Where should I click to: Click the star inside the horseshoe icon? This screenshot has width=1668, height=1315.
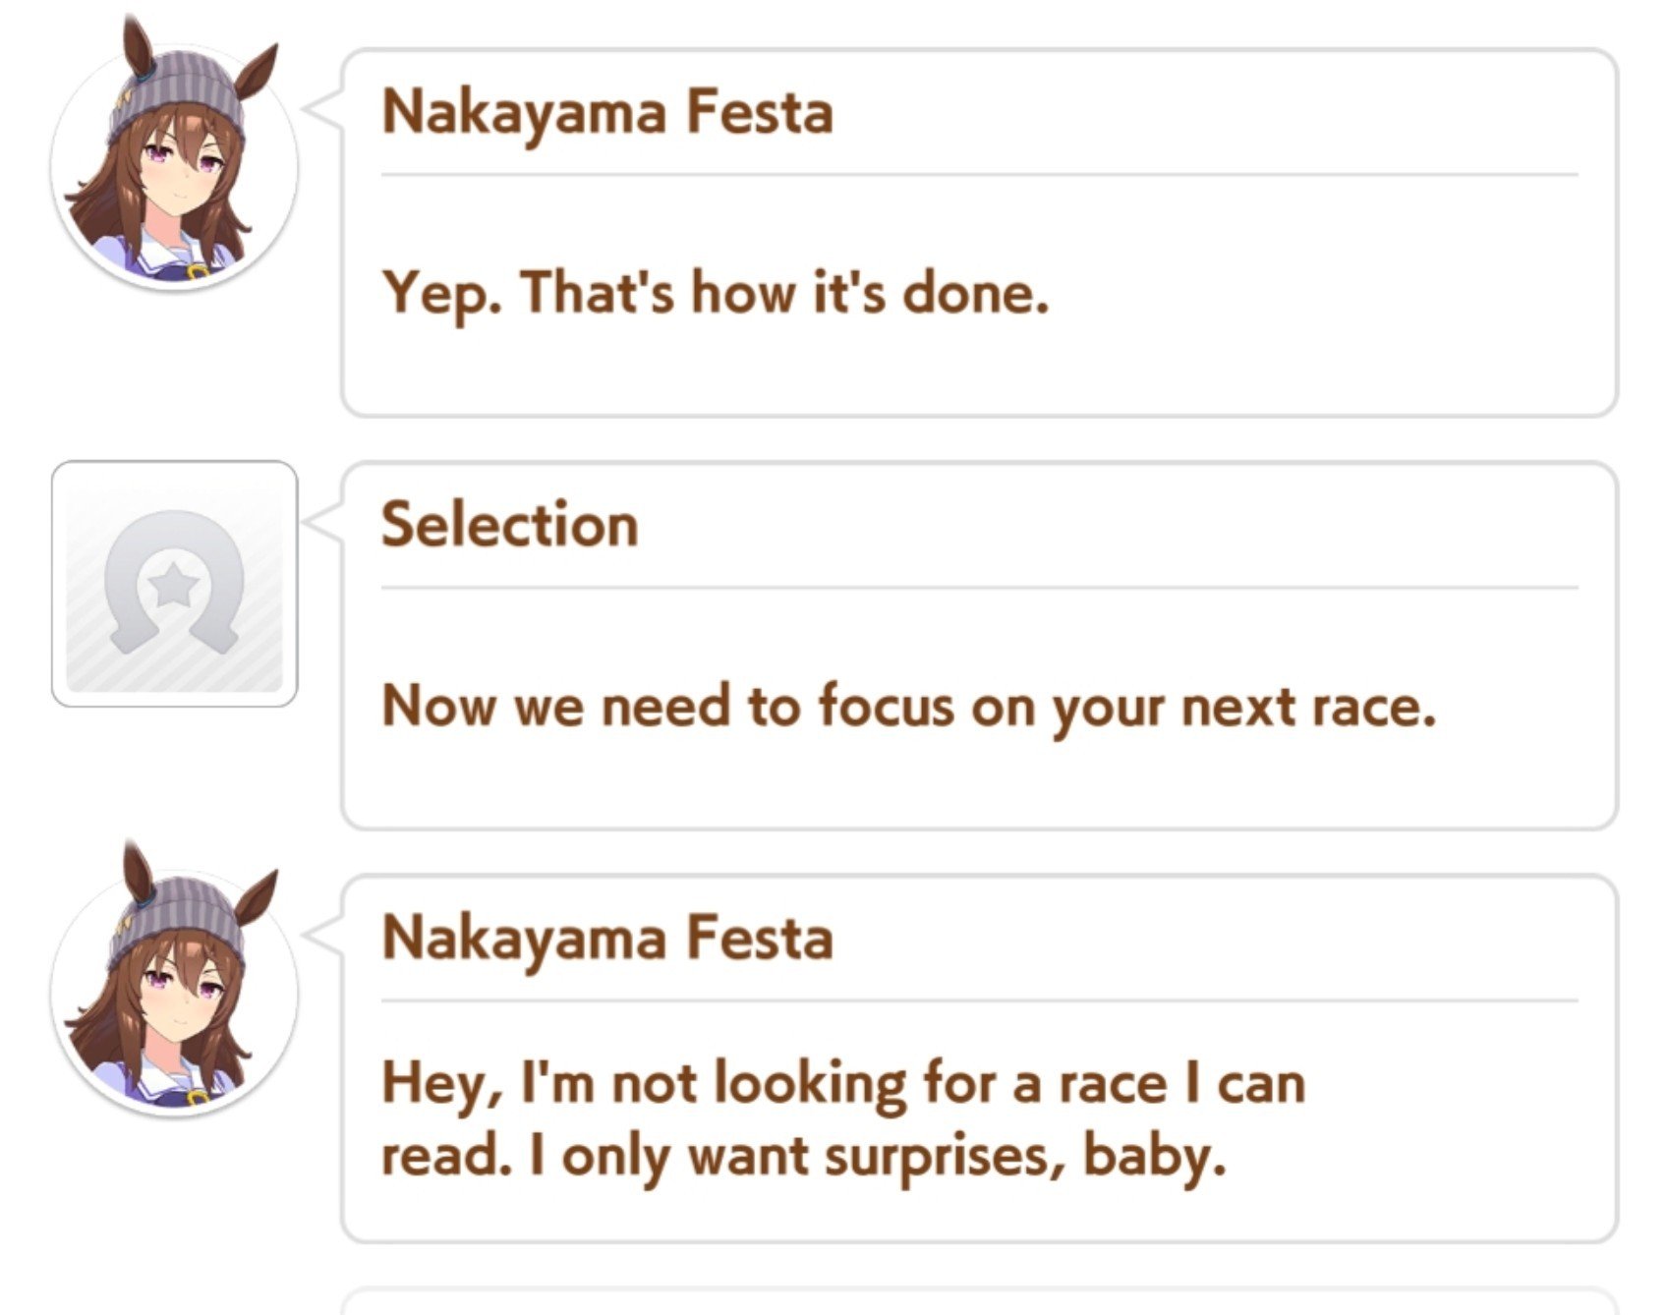[x=174, y=584]
